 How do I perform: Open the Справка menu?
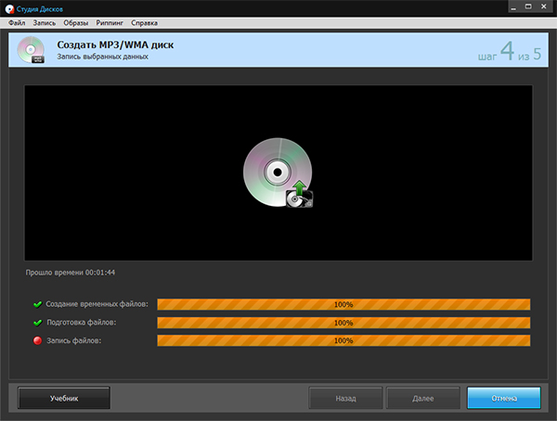click(x=144, y=21)
